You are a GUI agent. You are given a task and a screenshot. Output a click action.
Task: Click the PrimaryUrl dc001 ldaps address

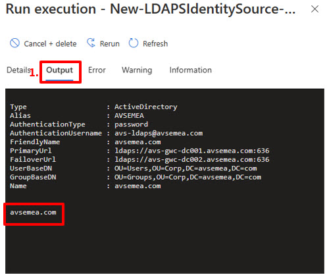[191, 151]
